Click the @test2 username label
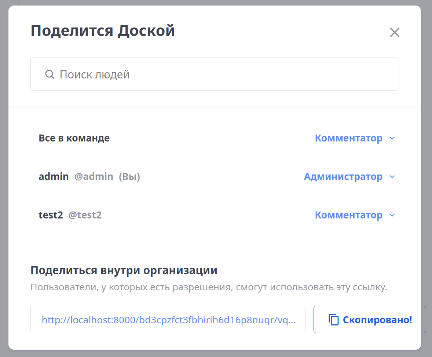The width and height of the screenshot is (432, 357). [85, 215]
